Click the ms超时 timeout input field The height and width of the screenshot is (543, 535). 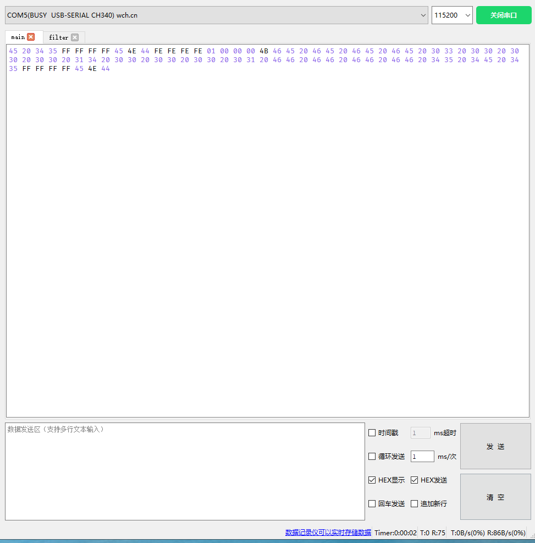click(420, 432)
